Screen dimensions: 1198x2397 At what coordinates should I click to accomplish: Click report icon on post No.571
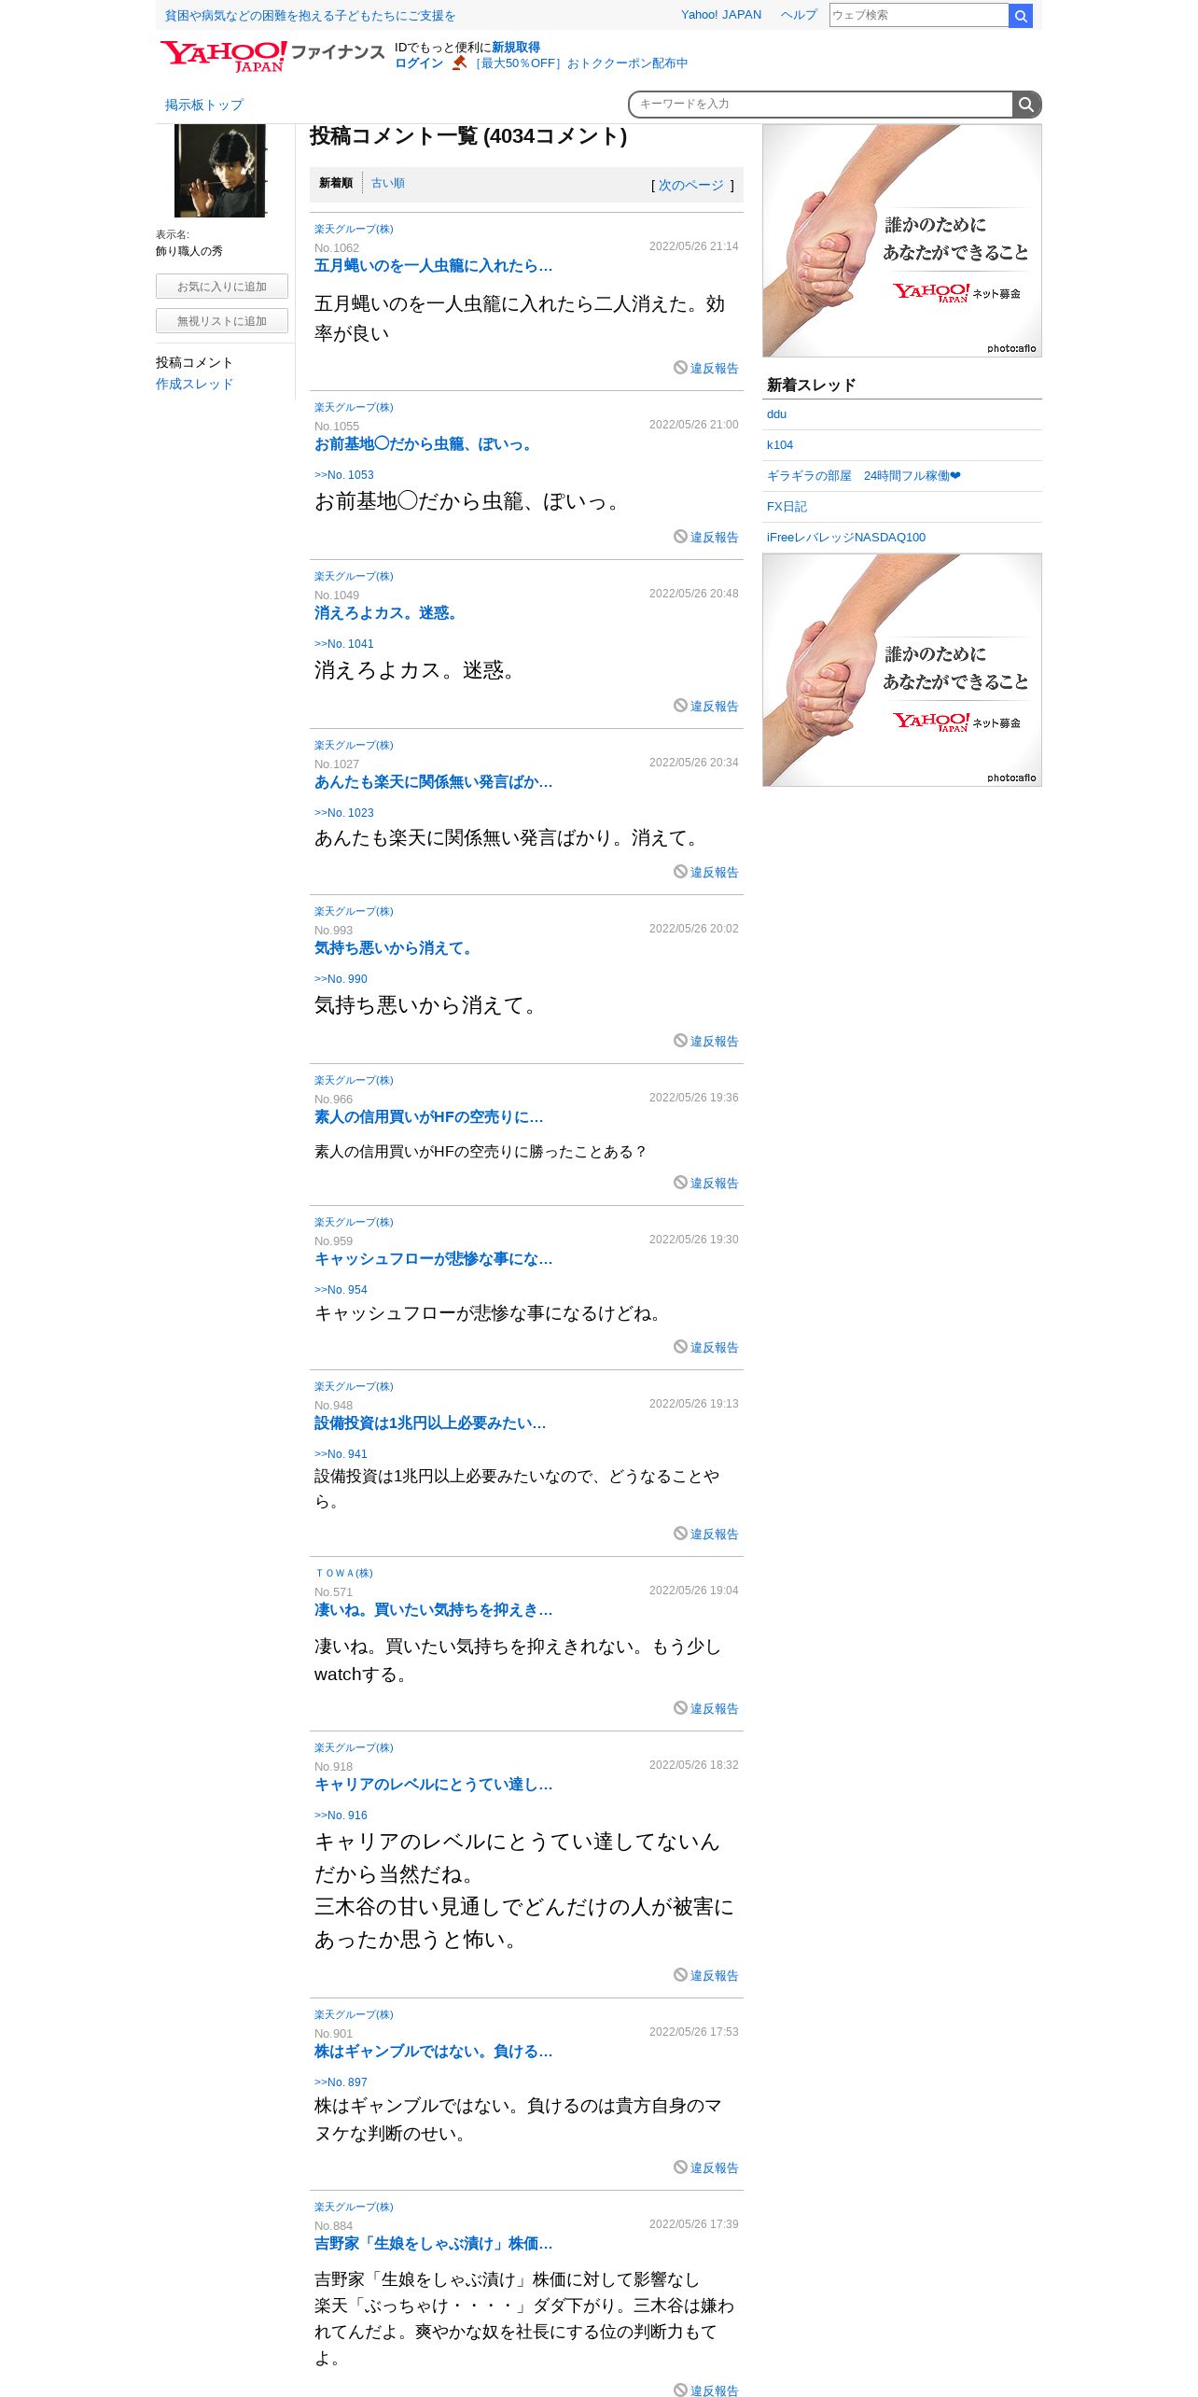pos(680,1708)
